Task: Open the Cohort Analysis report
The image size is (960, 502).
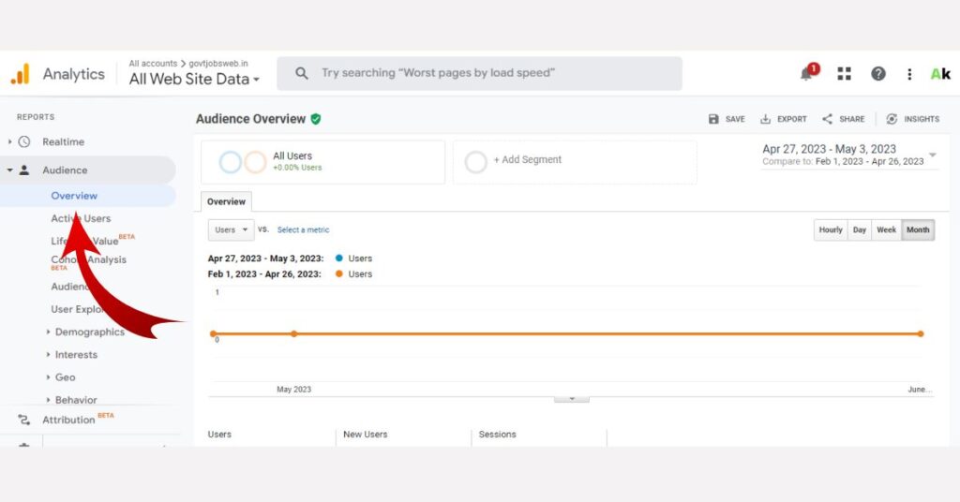Action: (89, 259)
